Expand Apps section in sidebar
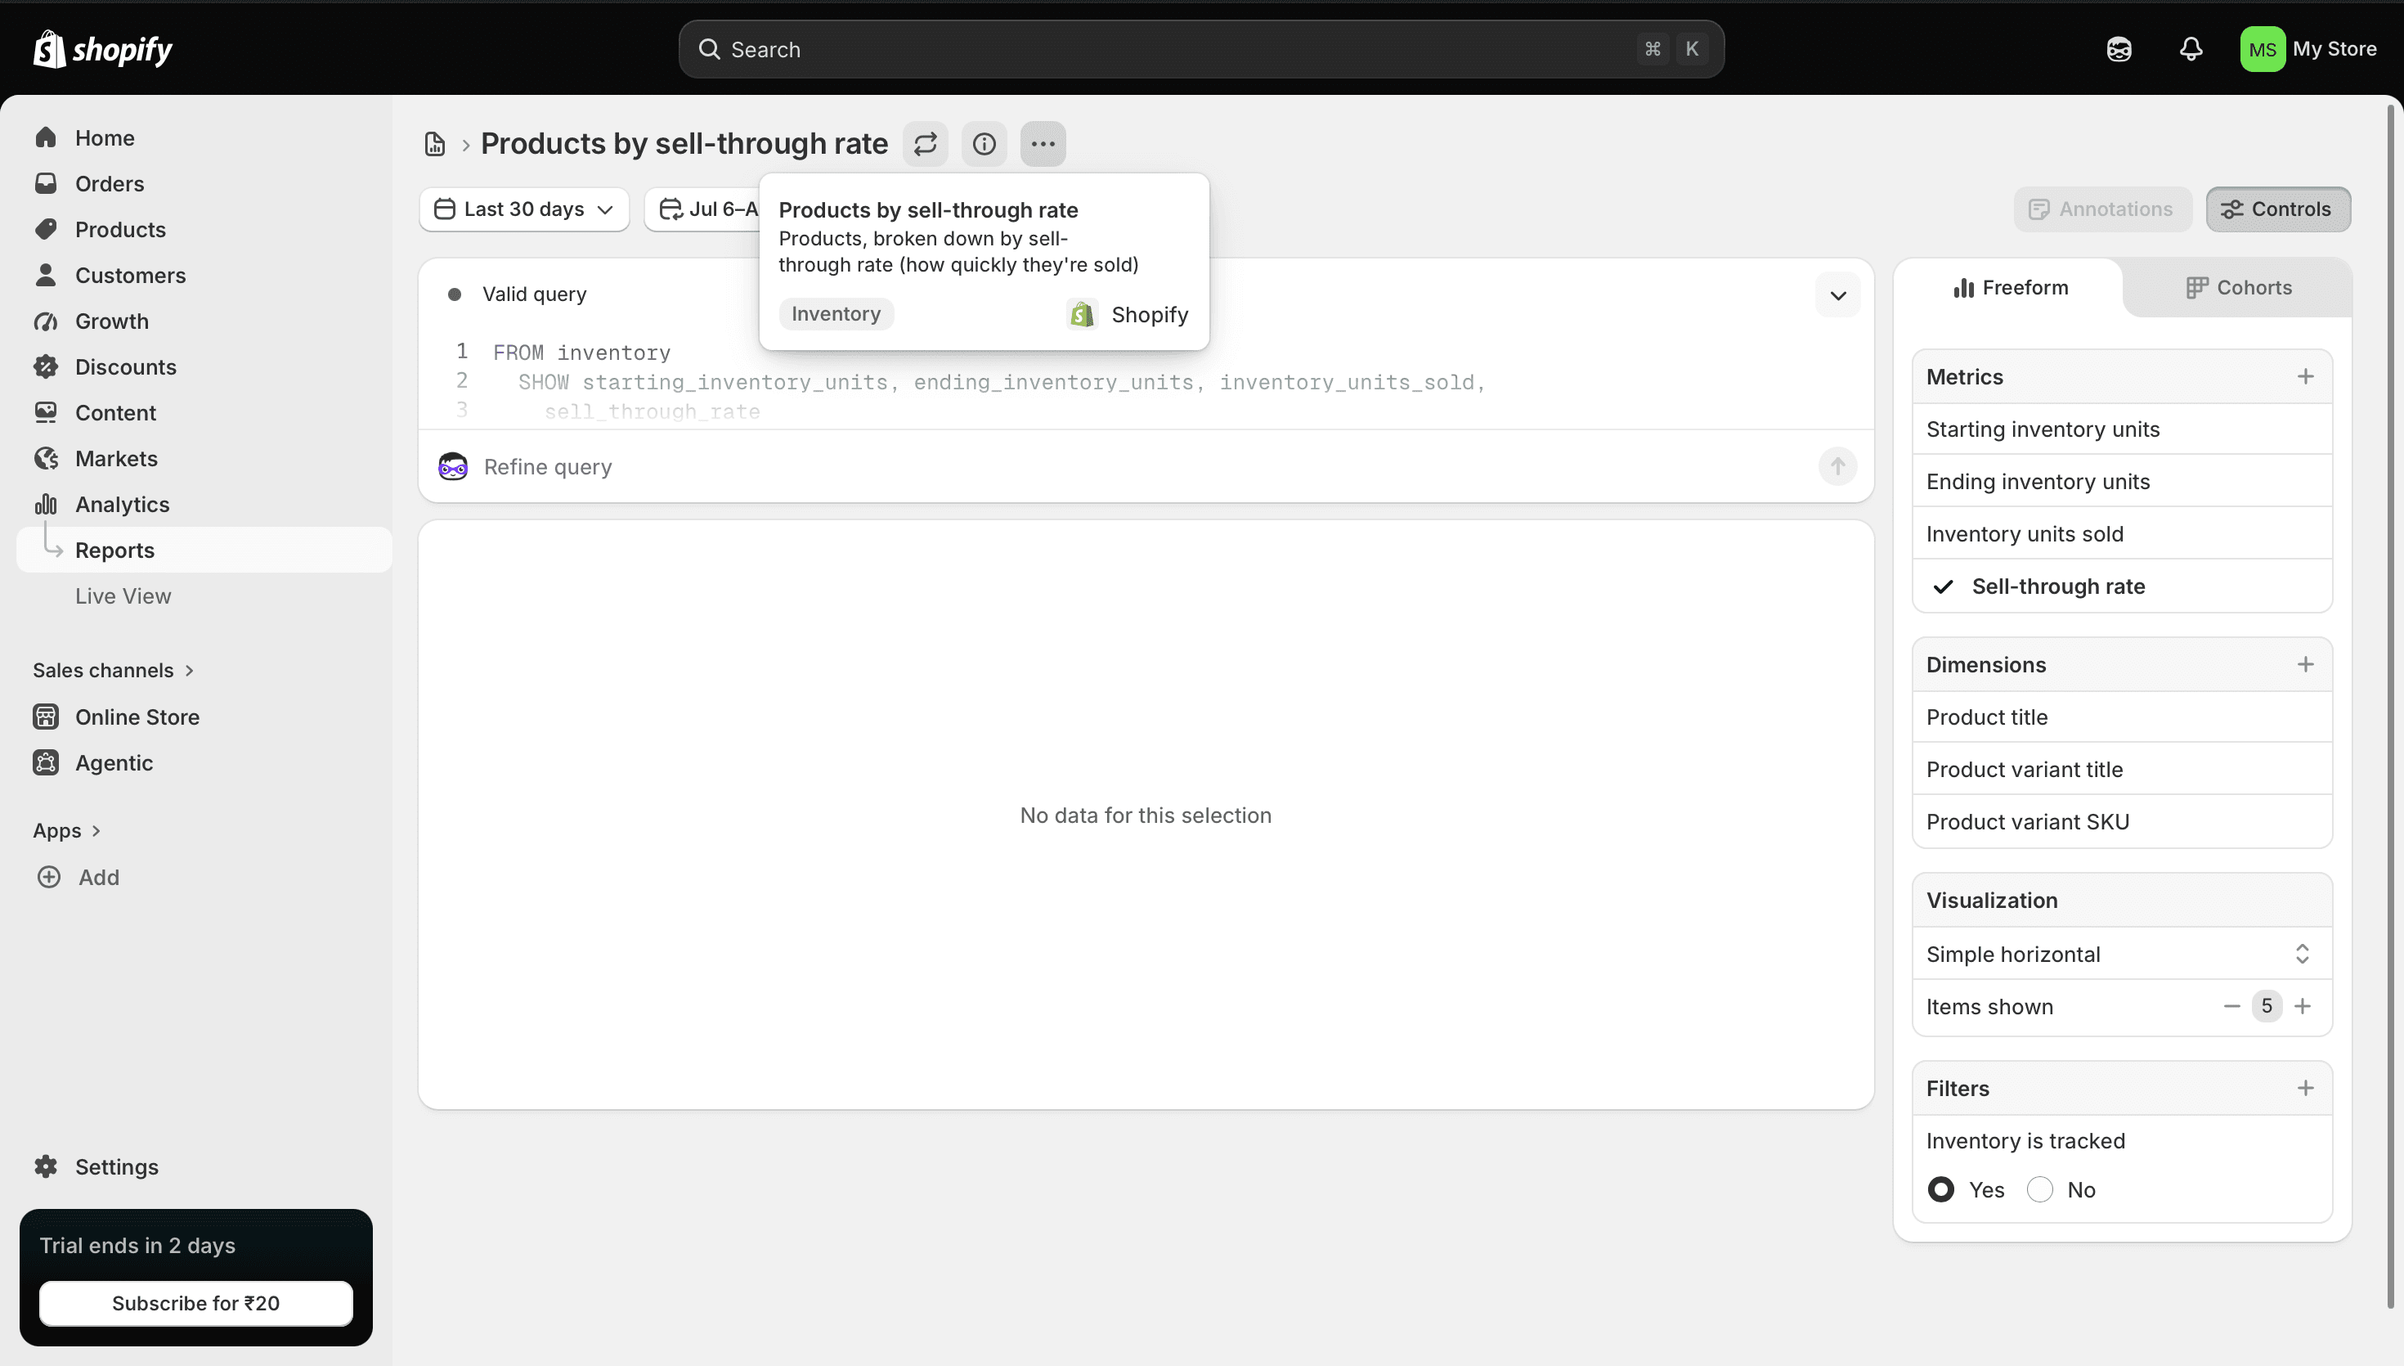The width and height of the screenshot is (2404, 1366). tap(66, 830)
